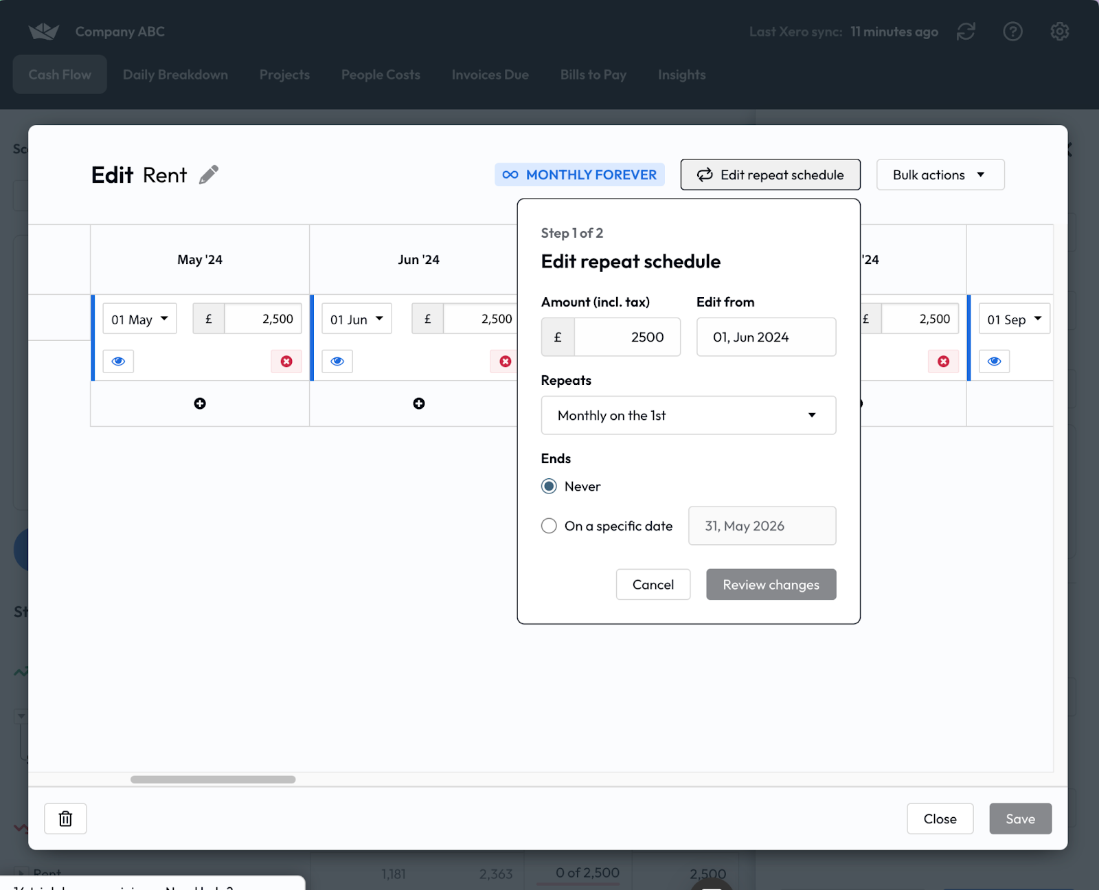
Task: Click the Cancel button in popup
Action: click(653, 585)
